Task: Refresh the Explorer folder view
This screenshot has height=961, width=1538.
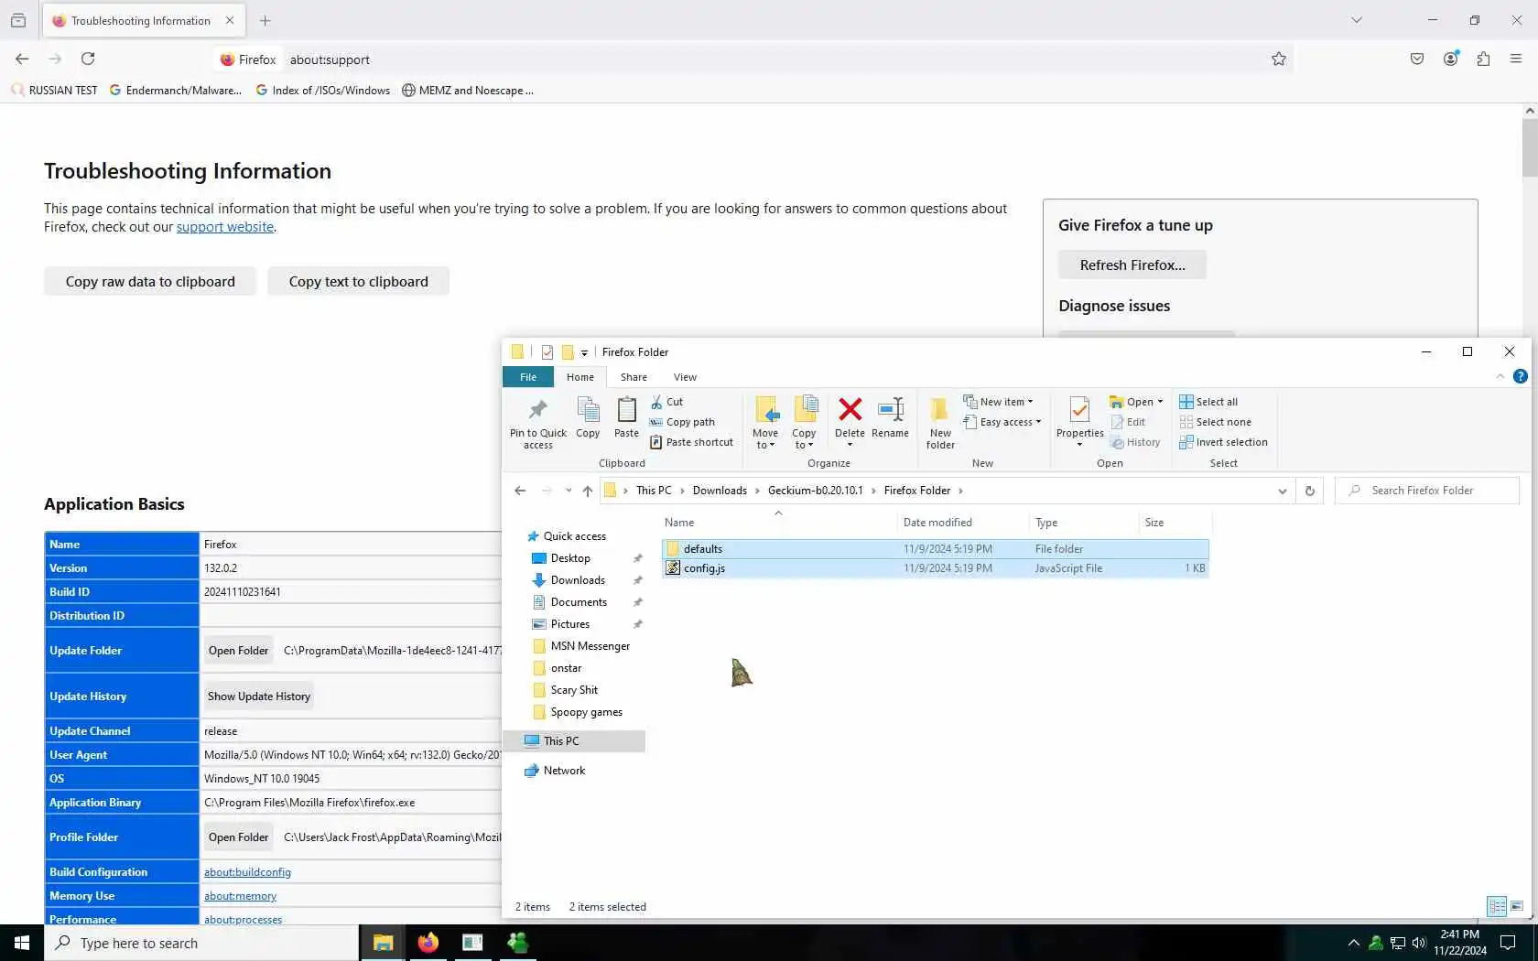Action: pos(1310,491)
